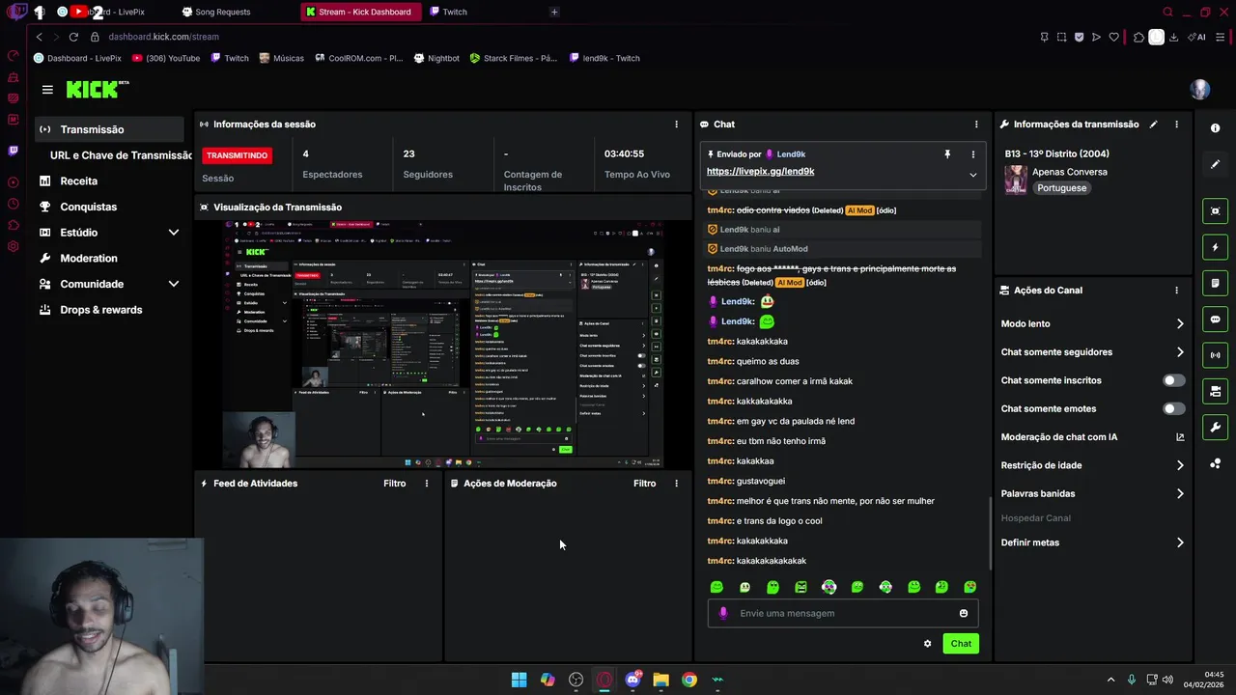Toggle the chat bubble icon in right sidebar
Viewport: 1236px width, 695px height.
click(1215, 320)
